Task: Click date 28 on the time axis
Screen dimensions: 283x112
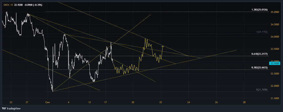Action: [x=244, y=102]
